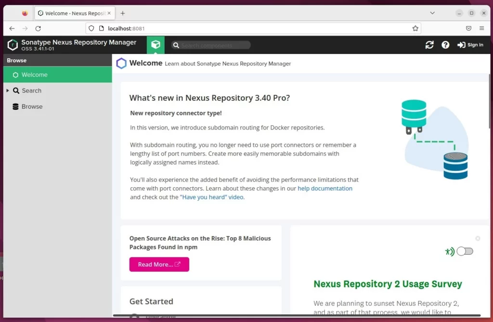Select the Welcome - Nexus Repository tab
Viewport: 493px width, 322px height.
(75, 13)
